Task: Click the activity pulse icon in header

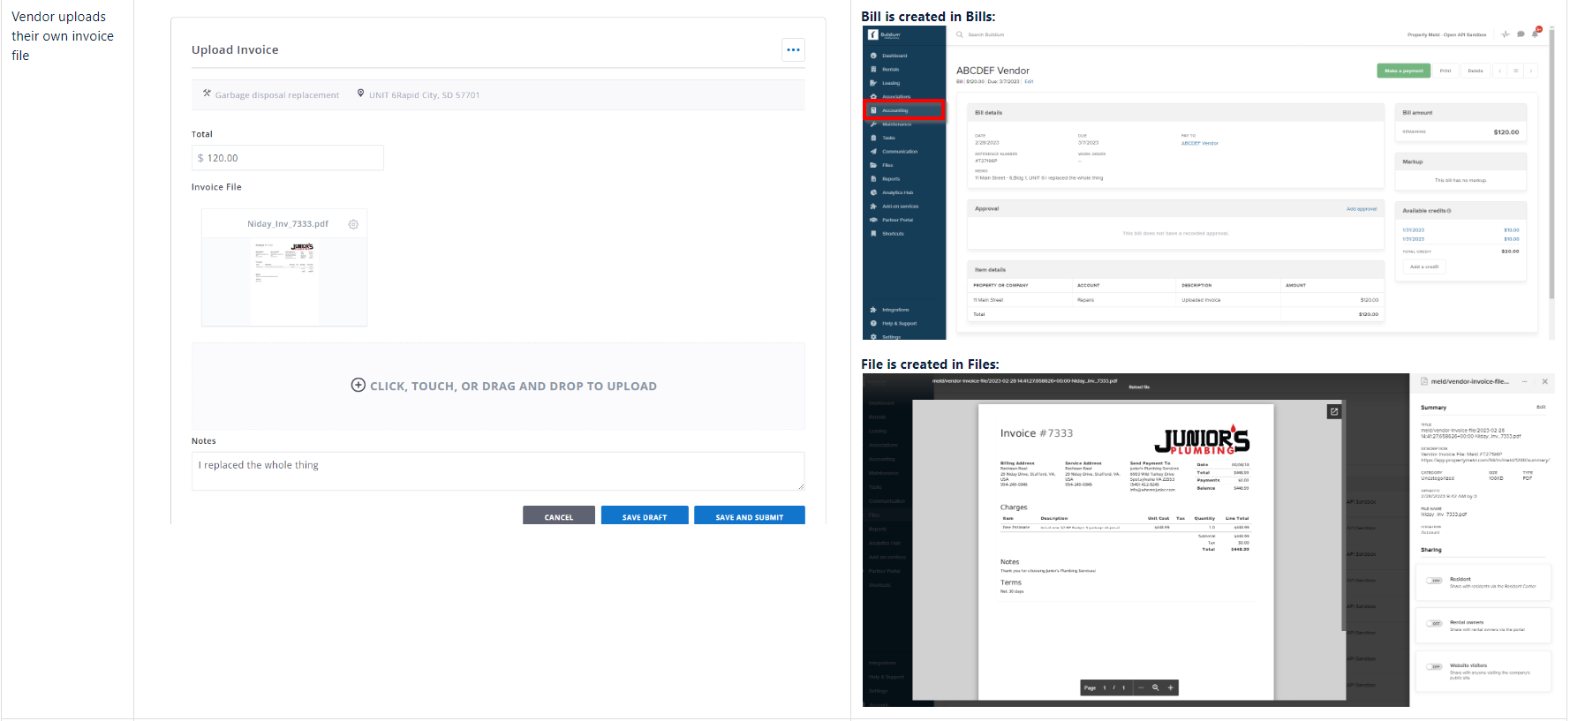Action: 1506,34
